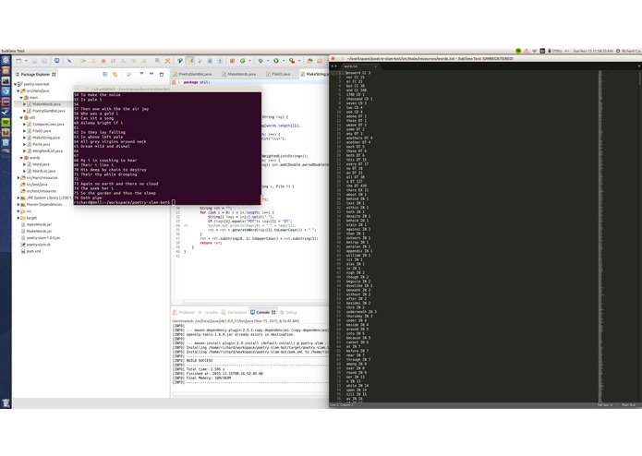Click the Save icon in Eclipse toolbar
642x456 pixels.
[x=35, y=61]
